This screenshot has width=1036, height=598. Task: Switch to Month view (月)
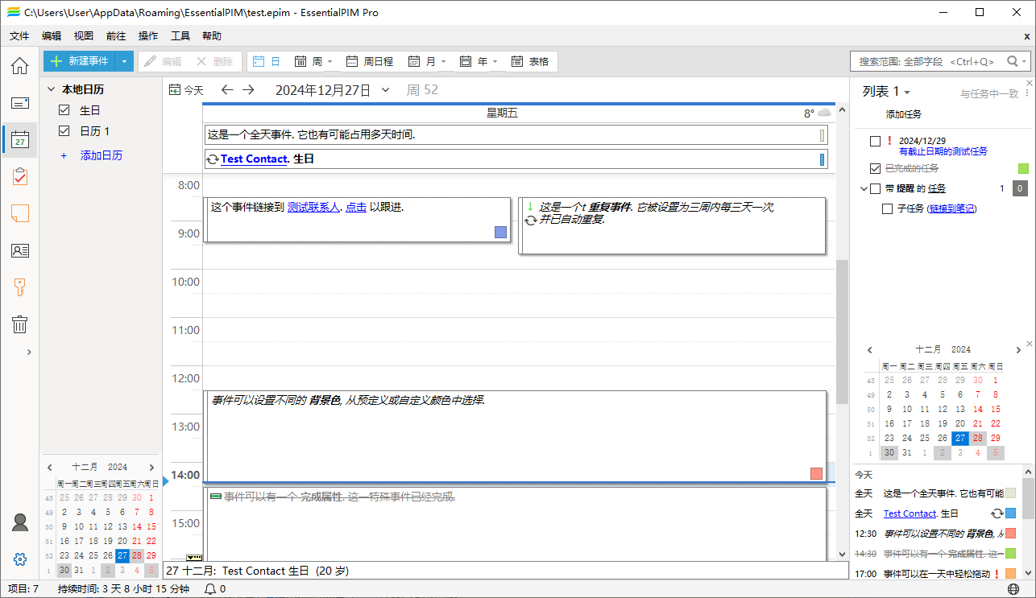pos(423,61)
